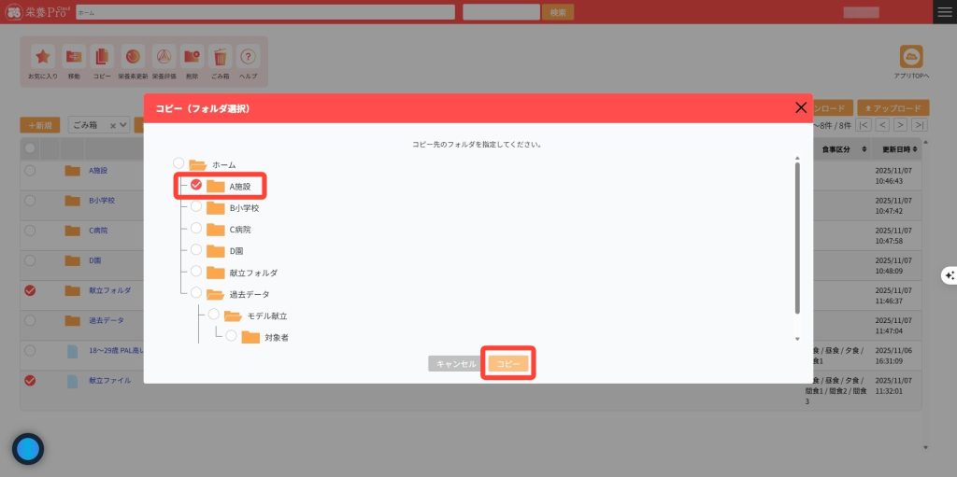Collapse the モデル献立 folder node
This screenshot has height=477, width=957.
coord(233,316)
